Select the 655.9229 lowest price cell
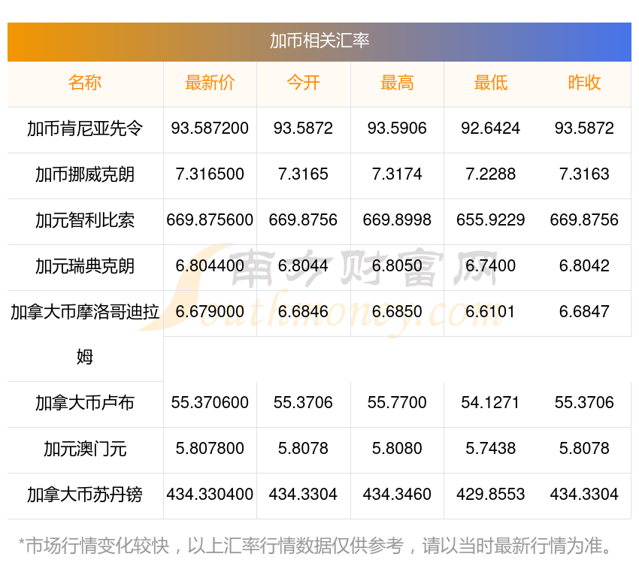The width and height of the screenshot is (639, 569). tap(491, 220)
